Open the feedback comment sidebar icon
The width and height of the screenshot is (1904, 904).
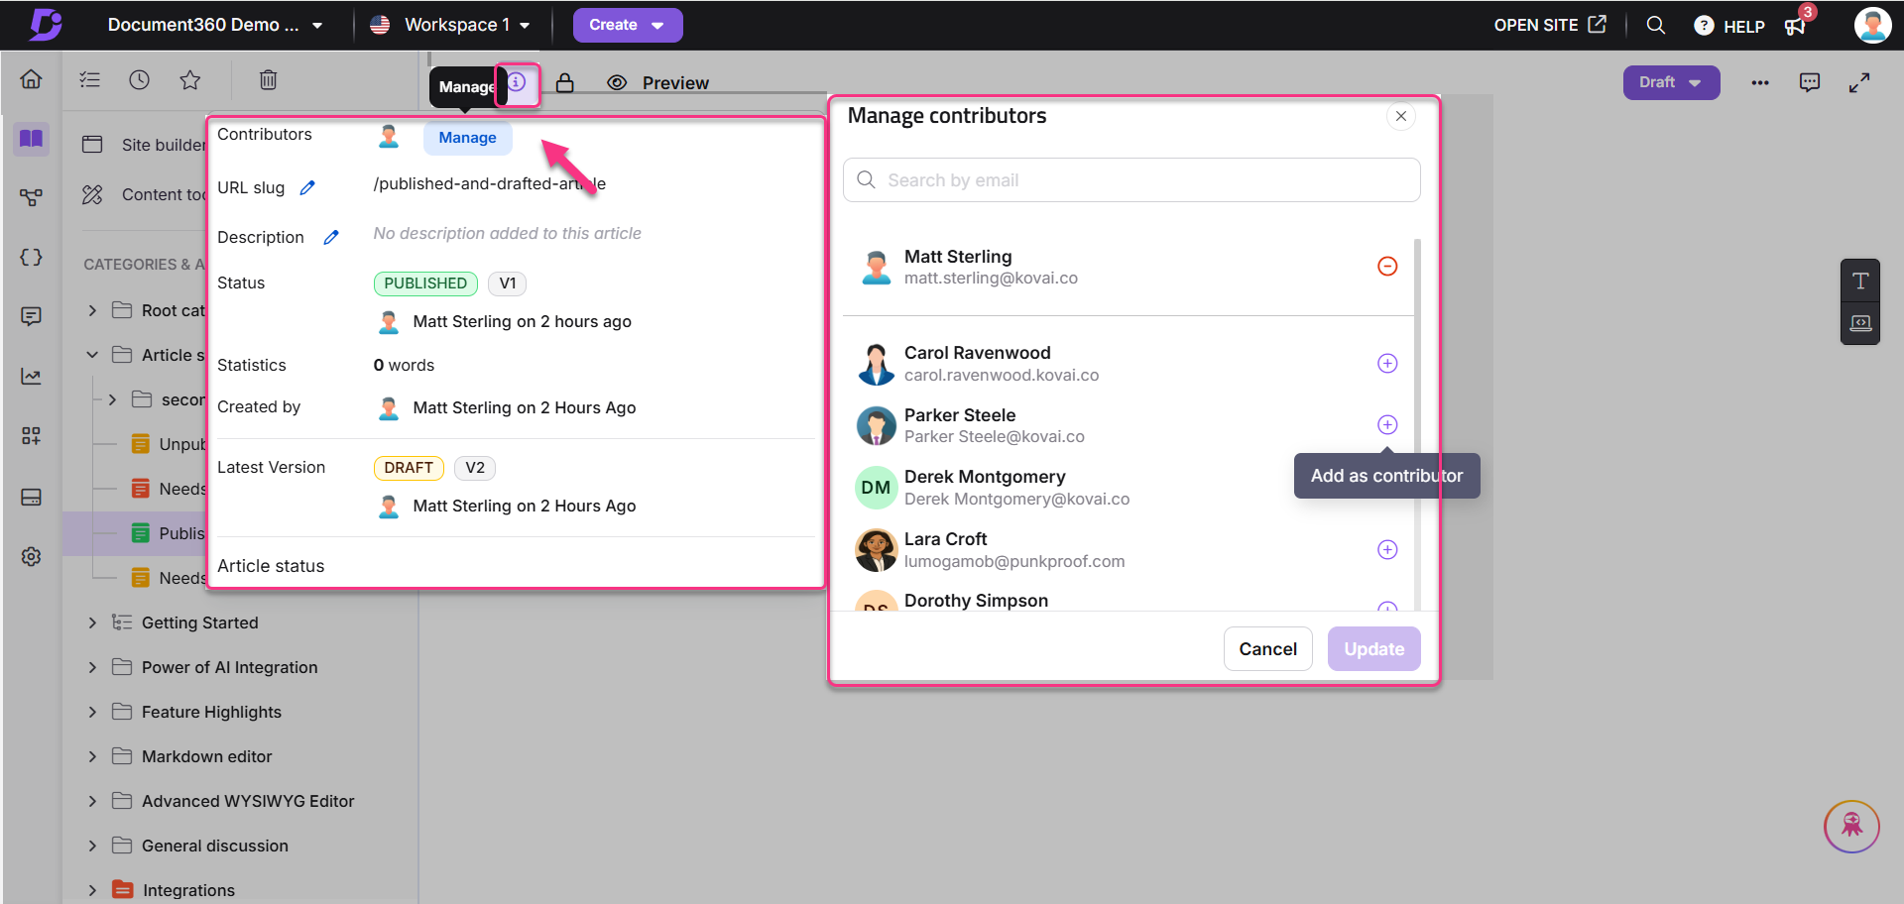31,316
